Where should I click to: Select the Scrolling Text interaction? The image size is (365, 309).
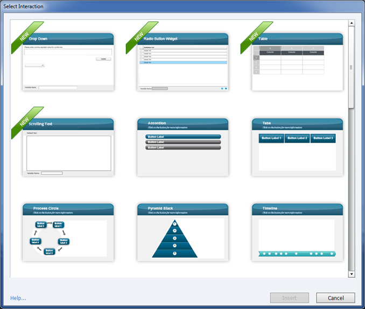click(68, 147)
